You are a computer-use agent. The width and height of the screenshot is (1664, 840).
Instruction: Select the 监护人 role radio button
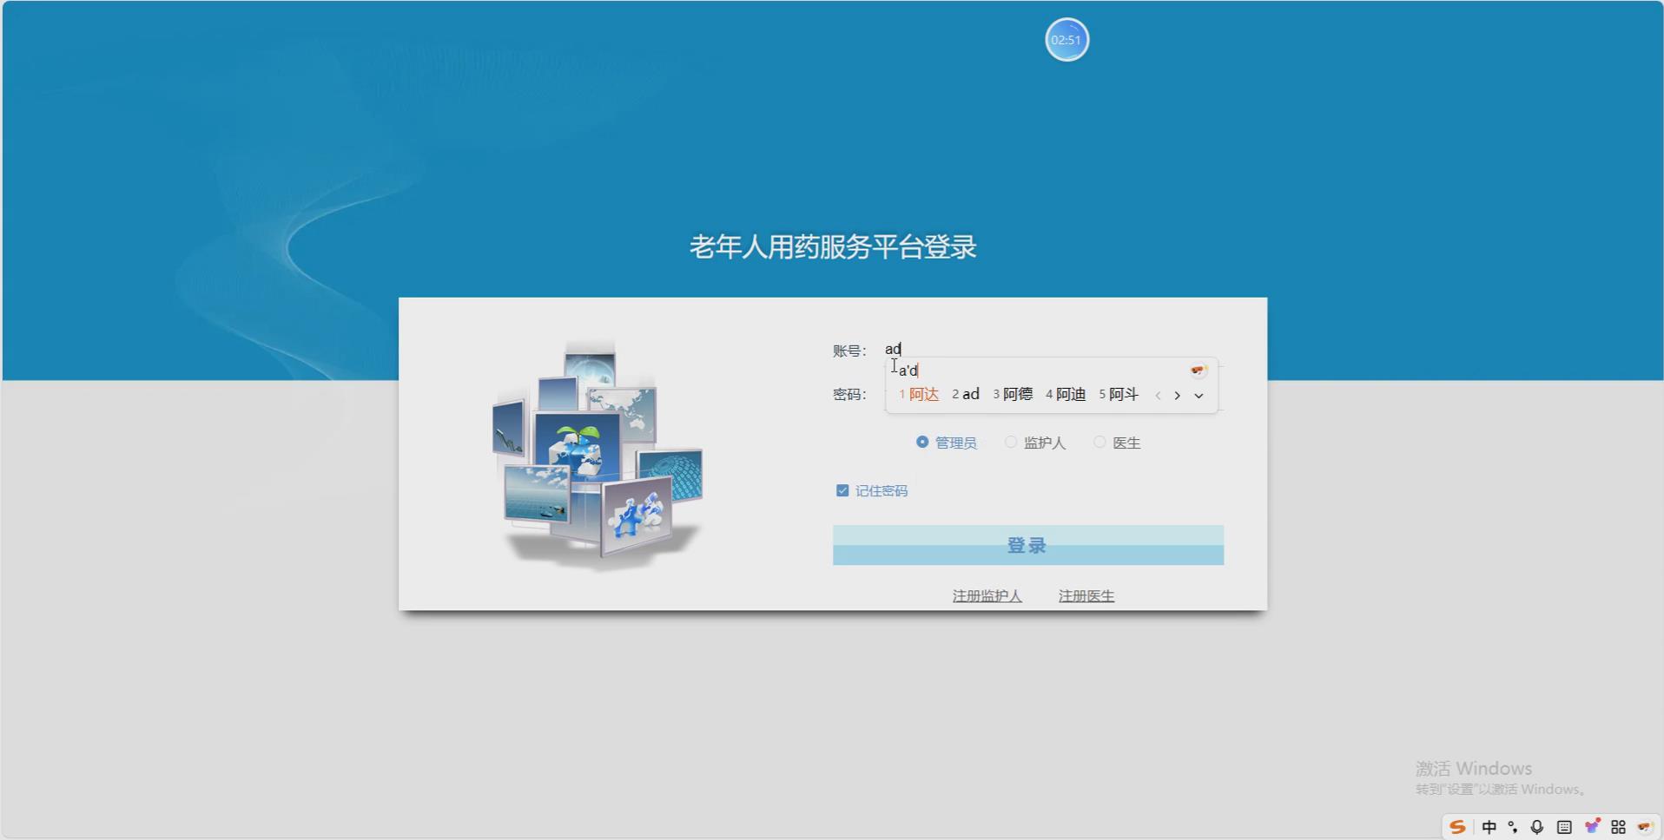coord(1011,442)
